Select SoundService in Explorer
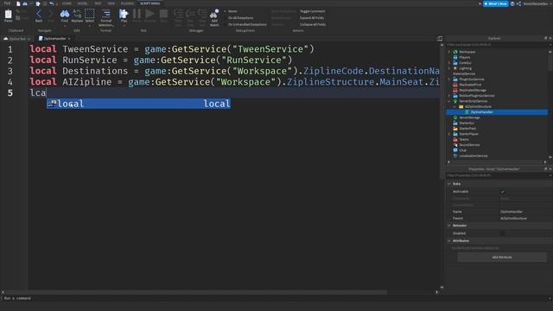The image size is (553, 311). pyautogui.click(x=469, y=144)
